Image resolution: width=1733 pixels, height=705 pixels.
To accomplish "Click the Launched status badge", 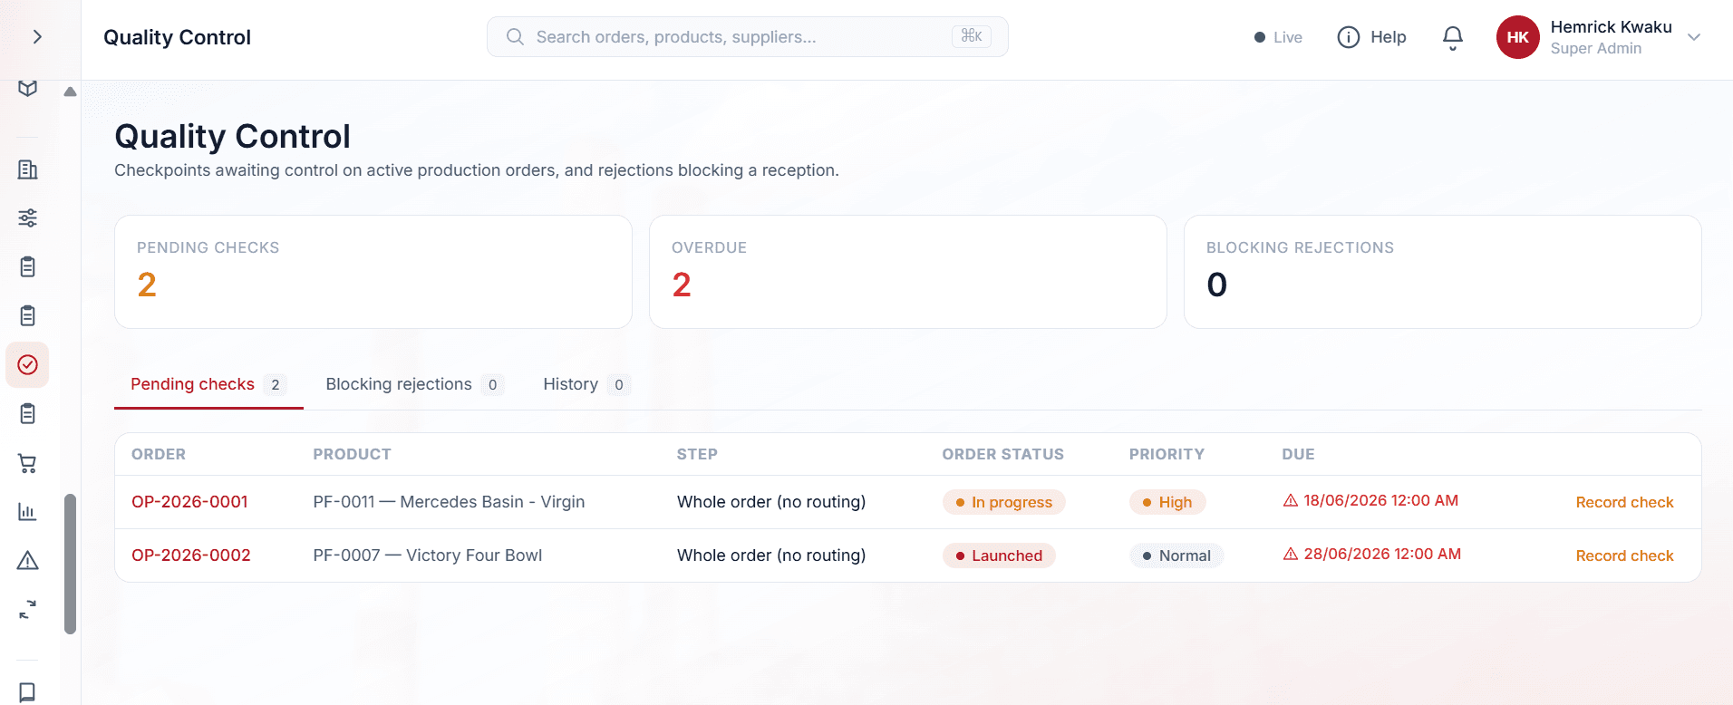I will [x=999, y=555].
